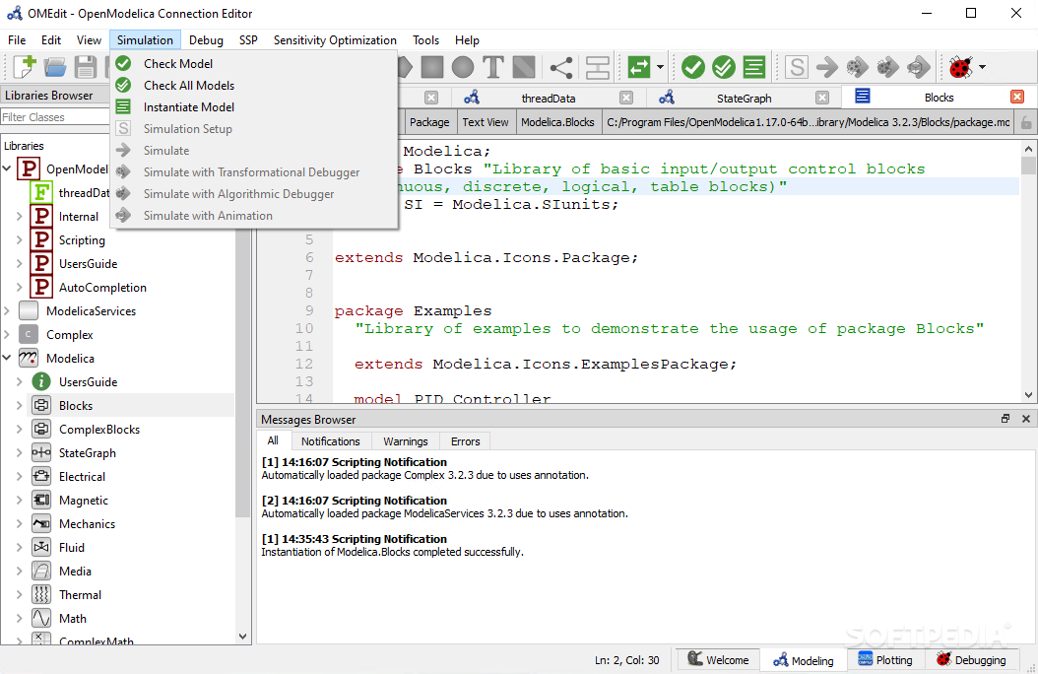Click Check Model toolbar checkmark icon
This screenshot has height=674, width=1038.
click(693, 67)
